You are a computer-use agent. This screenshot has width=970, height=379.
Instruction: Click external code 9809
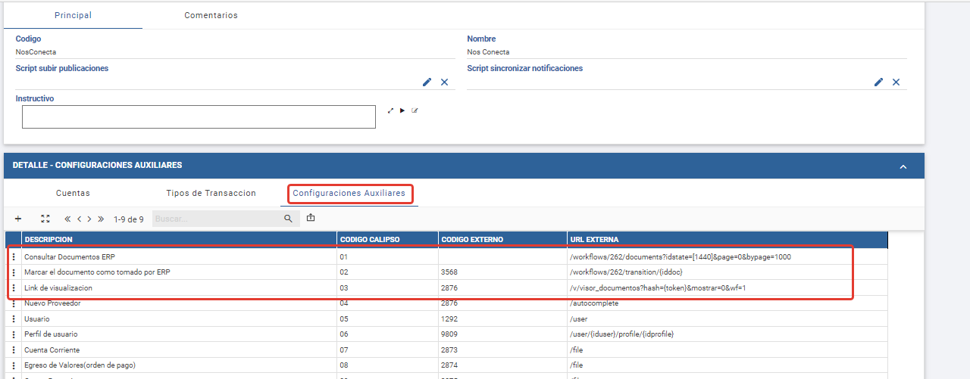(449, 334)
